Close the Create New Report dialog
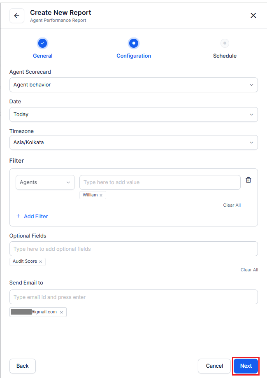 253,15
